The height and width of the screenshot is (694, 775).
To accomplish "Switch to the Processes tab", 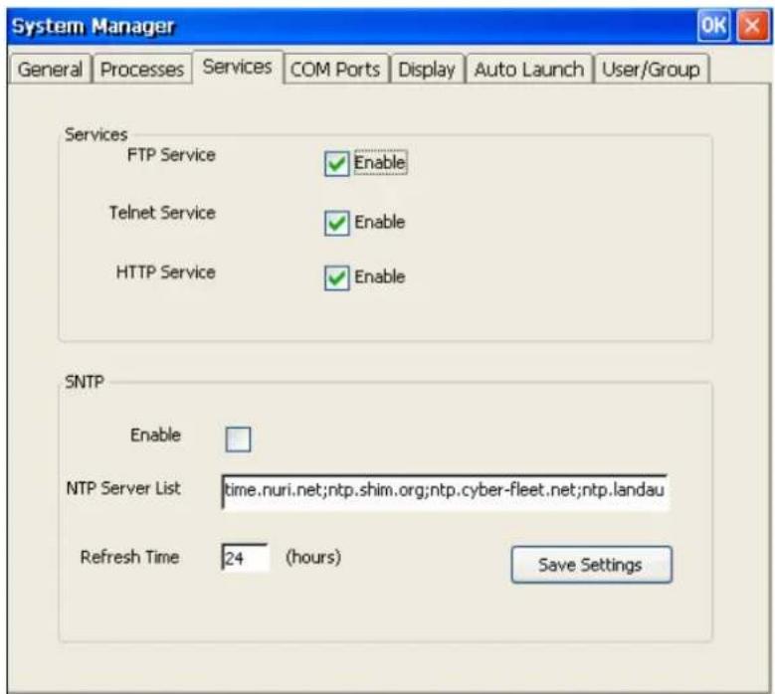I will (x=142, y=70).
